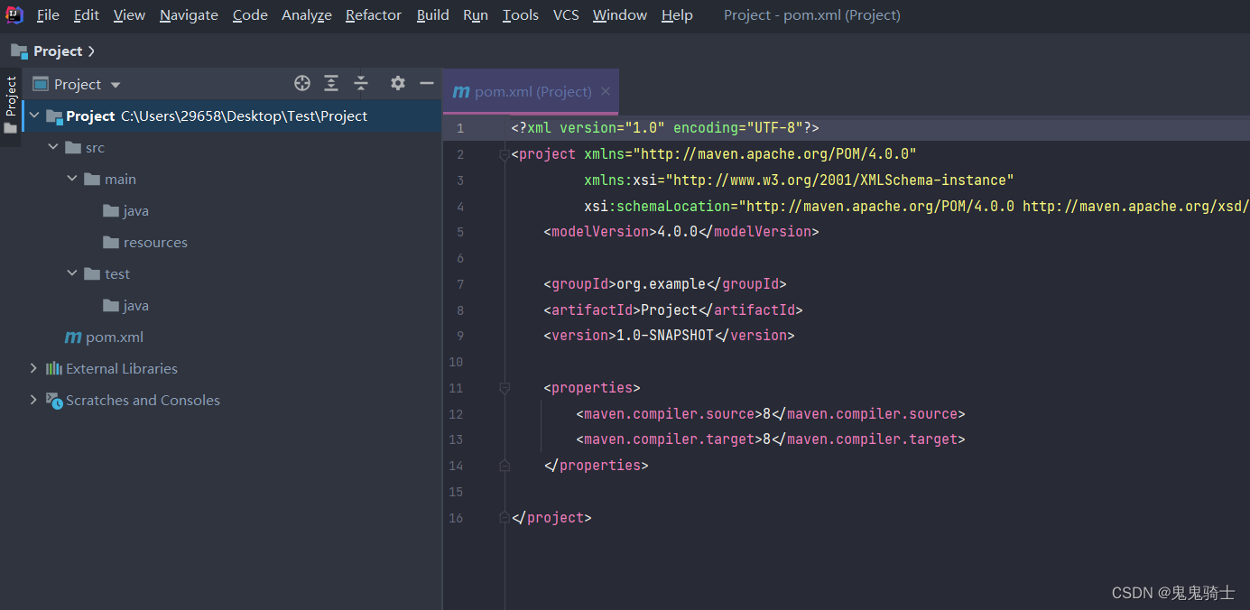
Task: Fold the project tag at line 2
Action: [x=505, y=155]
